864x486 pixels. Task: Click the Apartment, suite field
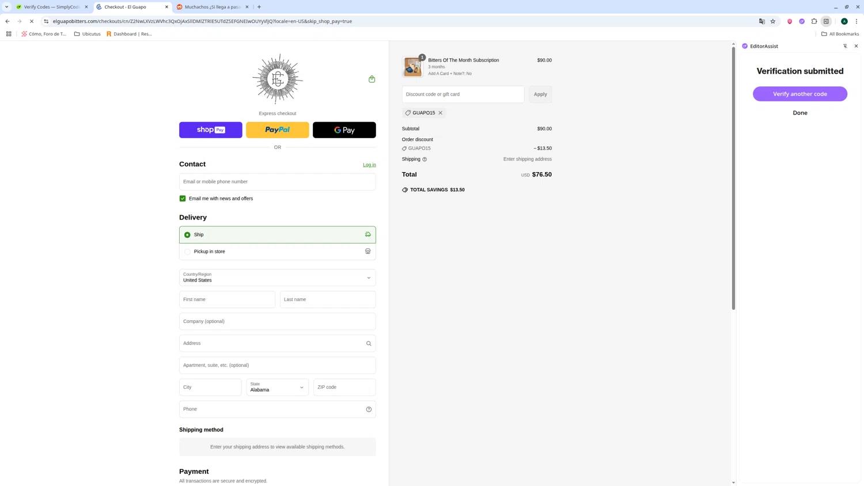(278, 365)
